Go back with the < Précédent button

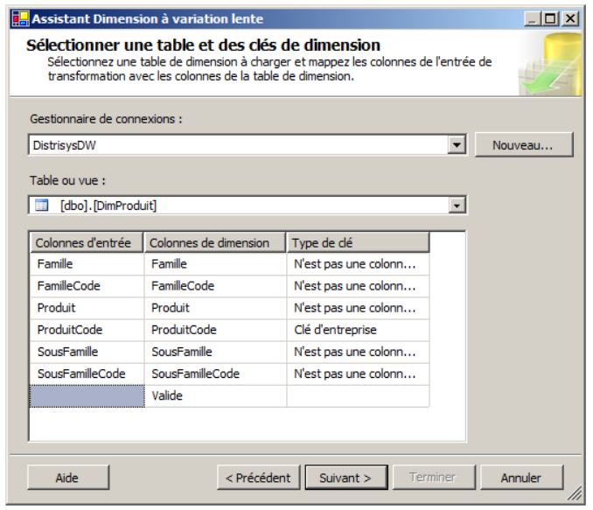(258, 478)
